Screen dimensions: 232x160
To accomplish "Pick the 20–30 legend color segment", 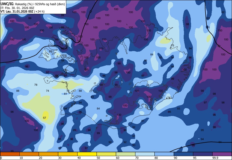I will (x=48, y=154).
